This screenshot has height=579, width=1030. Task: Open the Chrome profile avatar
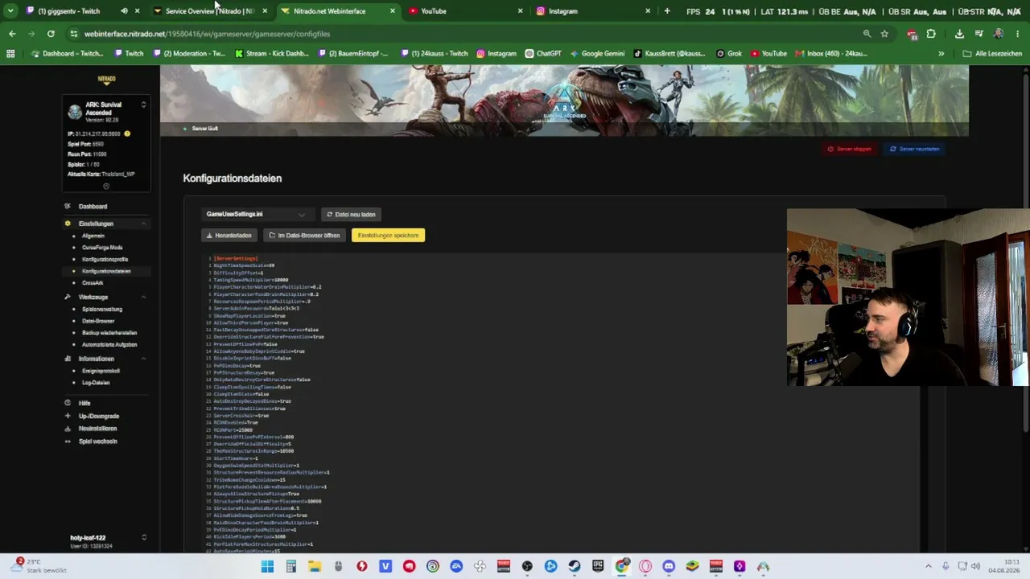[x=999, y=34]
